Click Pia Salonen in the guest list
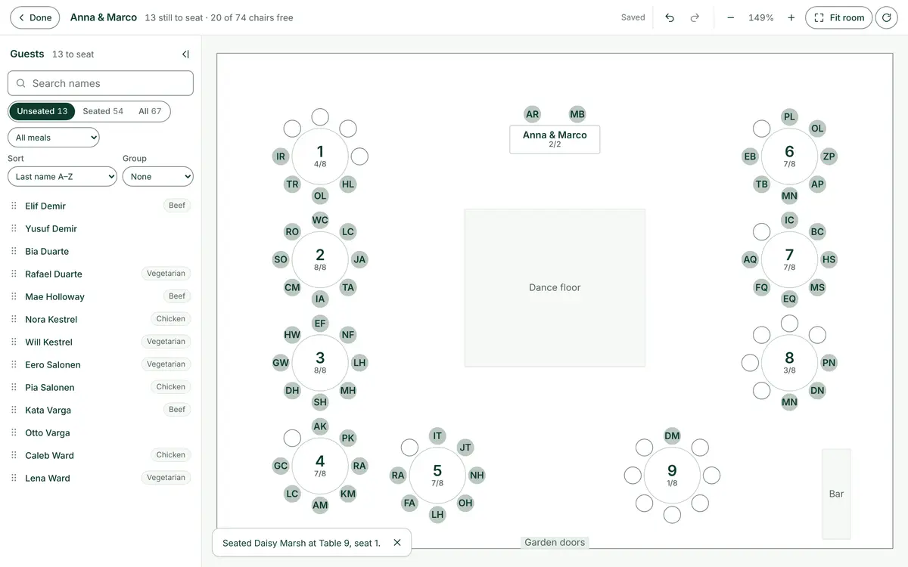 50,387
